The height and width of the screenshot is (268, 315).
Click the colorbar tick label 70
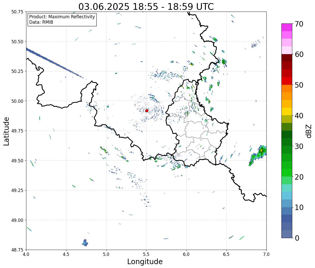299,24
